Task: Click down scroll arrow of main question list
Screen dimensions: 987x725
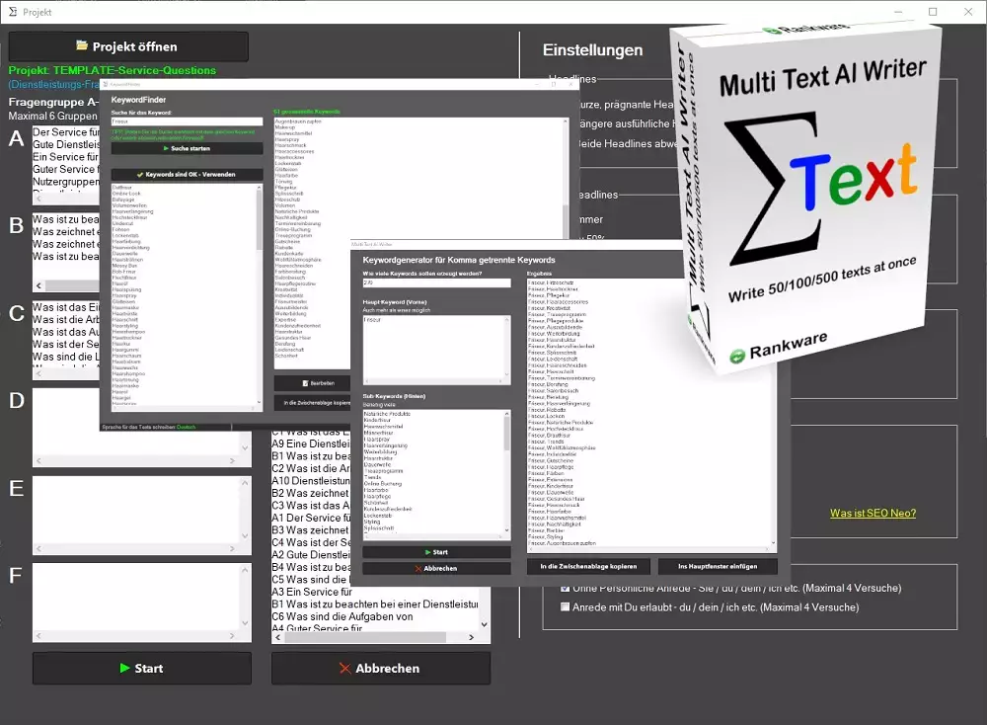Action: coord(484,624)
